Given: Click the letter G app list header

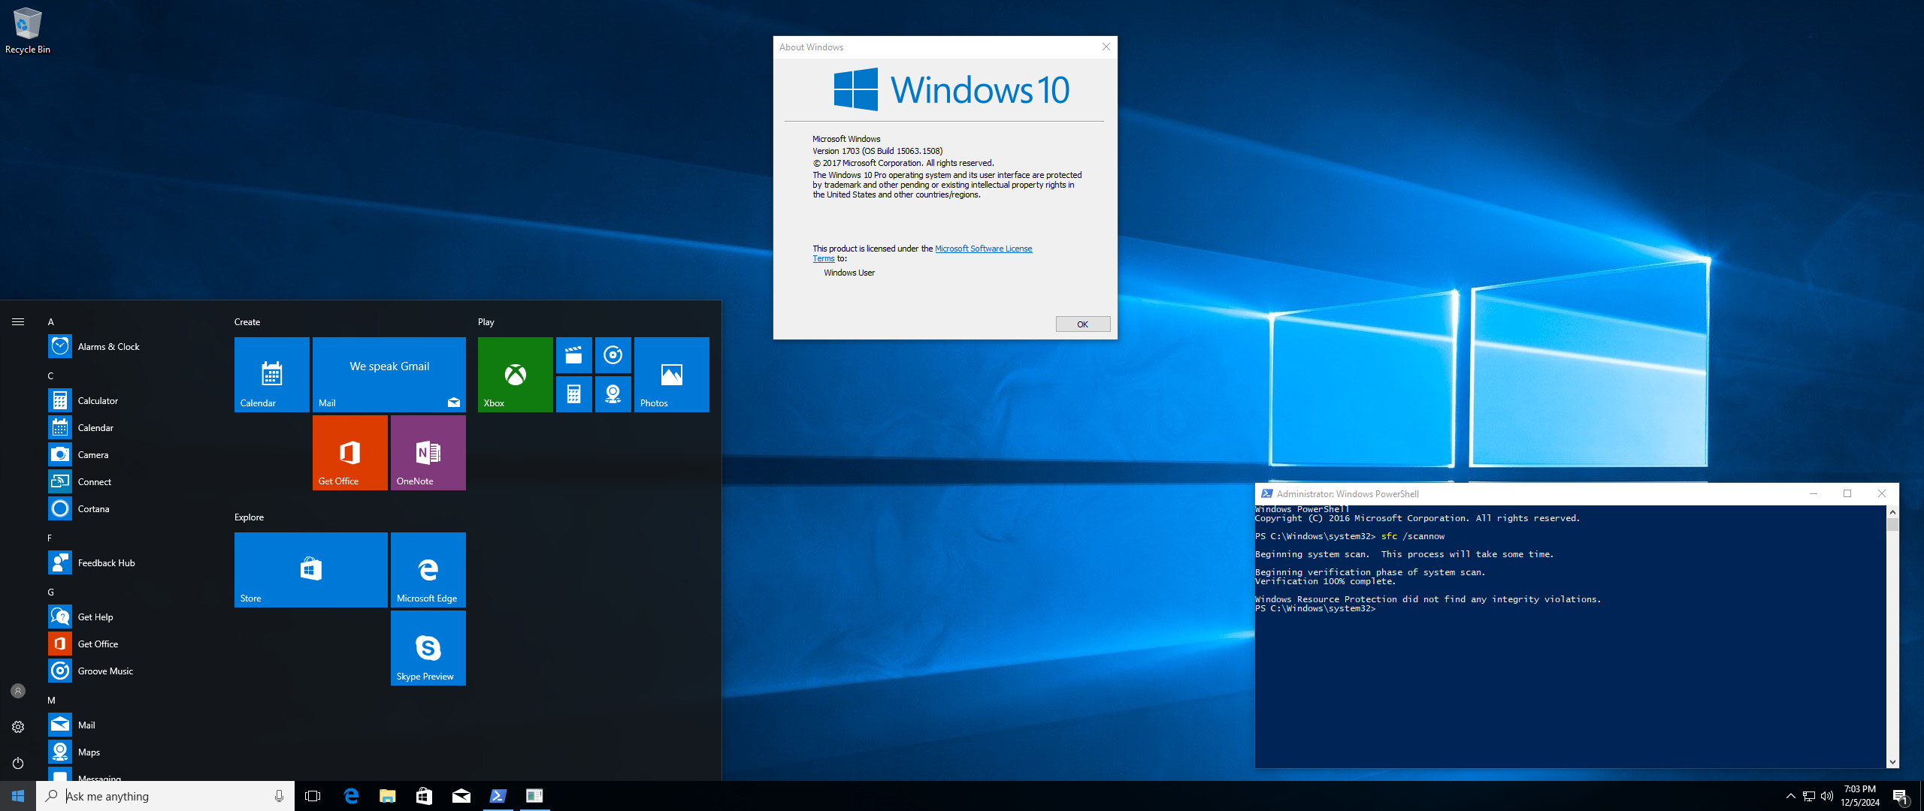Looking at the screenshot, I should pos(51,592).
